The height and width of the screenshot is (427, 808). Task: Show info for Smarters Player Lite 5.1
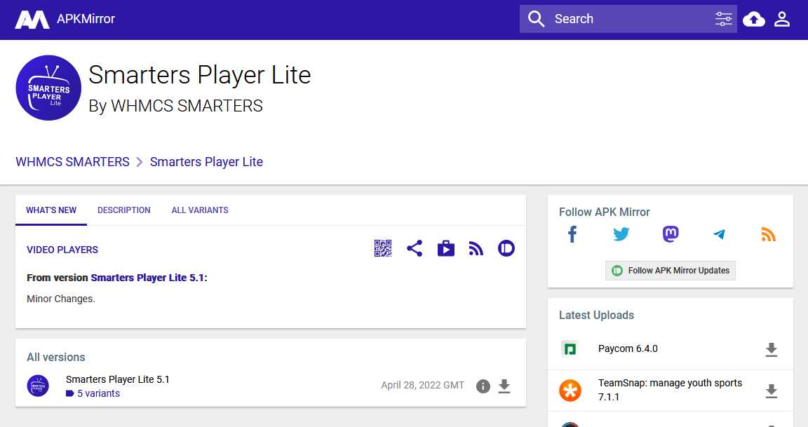coord(483,386)
